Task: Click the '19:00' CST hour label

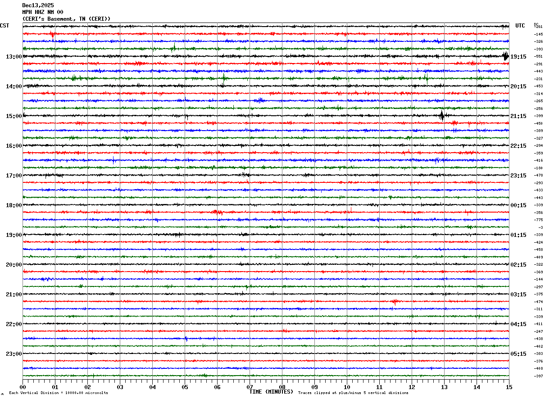Action: tap(14, 235)
